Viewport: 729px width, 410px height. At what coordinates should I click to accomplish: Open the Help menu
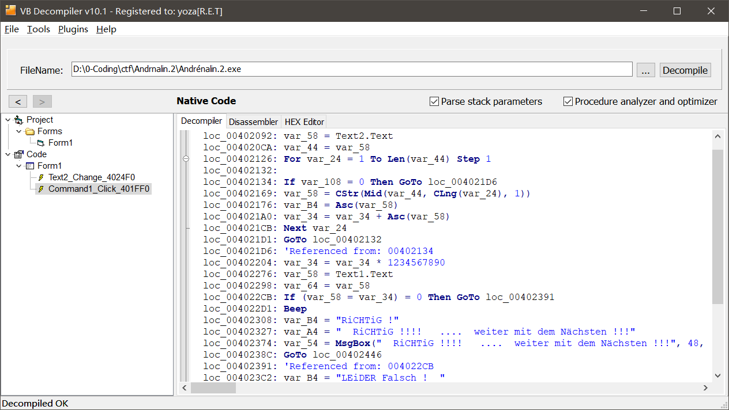[x=106, y=29]
